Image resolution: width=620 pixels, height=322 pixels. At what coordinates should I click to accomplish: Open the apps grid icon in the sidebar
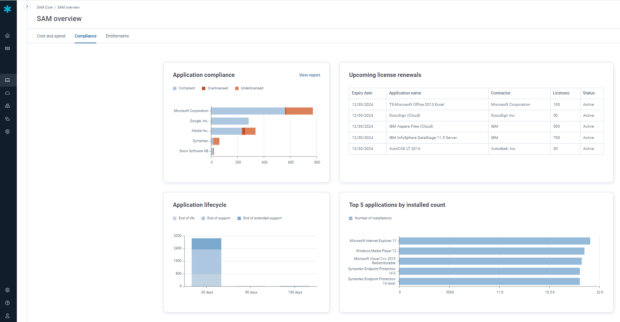click(7, 48)
